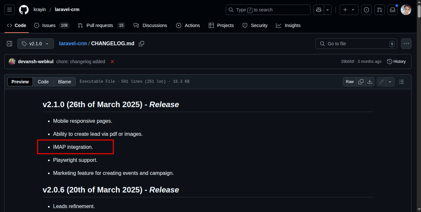Click the GitHub logo icon

pyautogui.click(x=24, y=10)
